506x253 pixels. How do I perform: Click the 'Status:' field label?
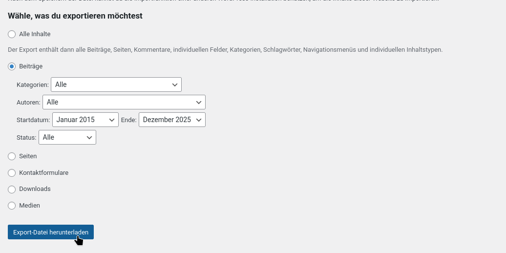(26, 138)
